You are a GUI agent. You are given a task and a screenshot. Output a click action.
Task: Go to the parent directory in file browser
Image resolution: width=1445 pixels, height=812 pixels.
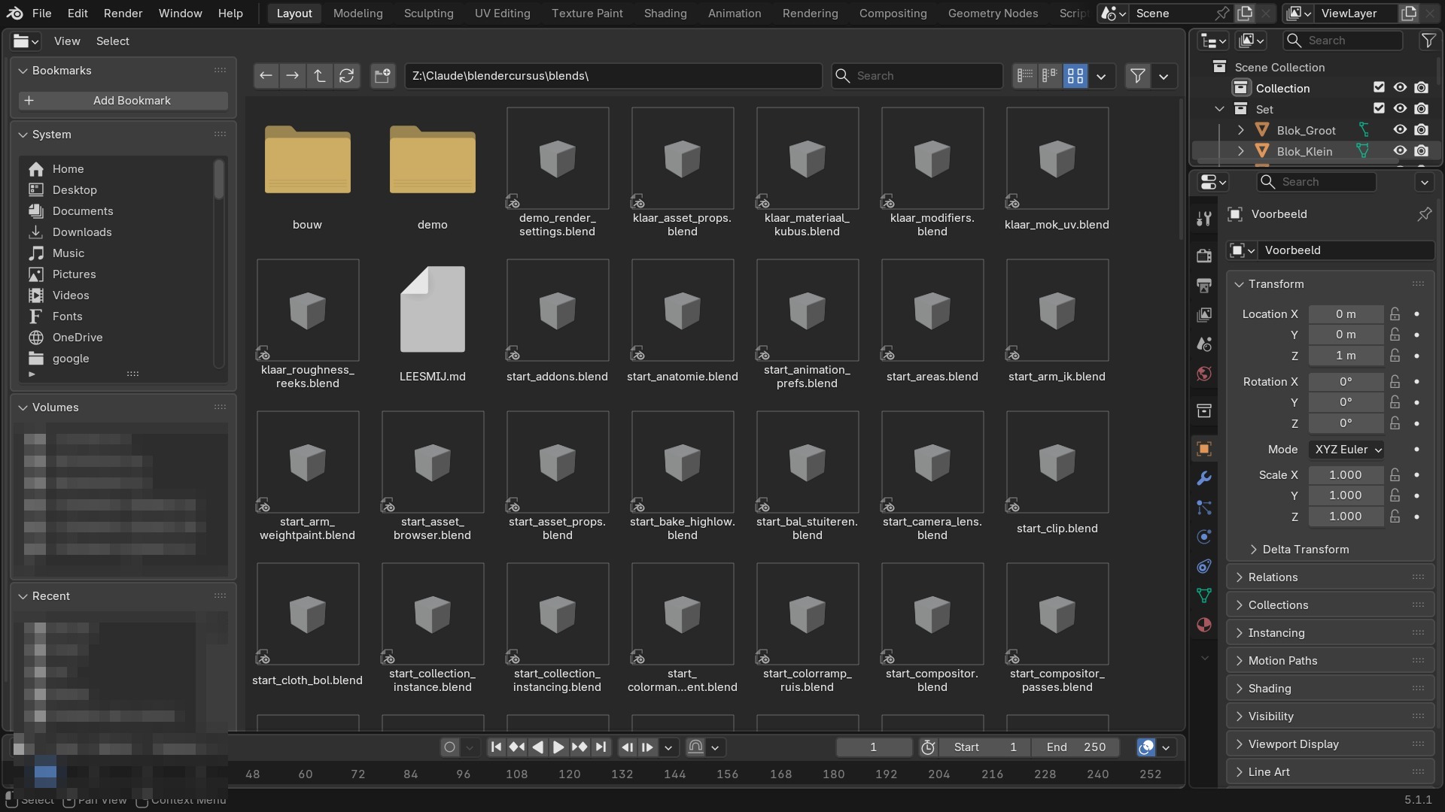point(319,76)
